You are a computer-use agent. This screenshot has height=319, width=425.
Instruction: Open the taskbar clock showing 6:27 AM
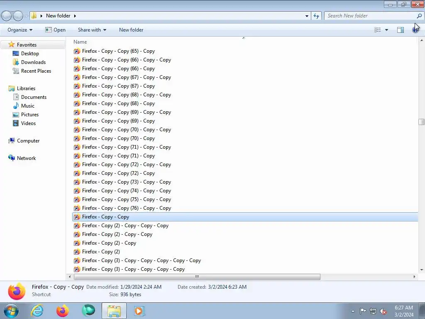404,311
